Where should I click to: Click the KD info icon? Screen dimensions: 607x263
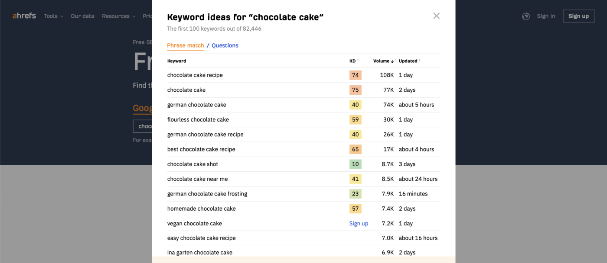(358, 61)
